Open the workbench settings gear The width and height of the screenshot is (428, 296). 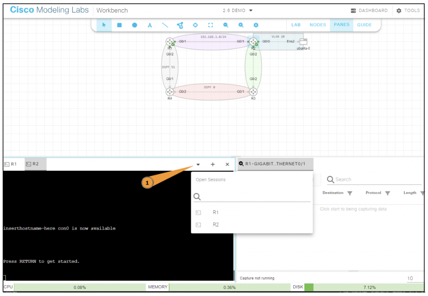coord(256,25)
